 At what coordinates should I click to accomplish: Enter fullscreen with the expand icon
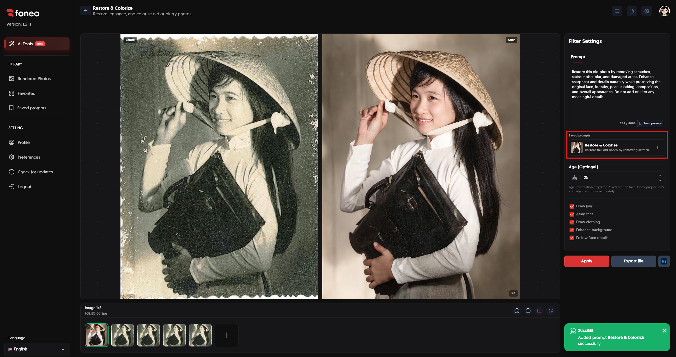click(x=551, y=311)
